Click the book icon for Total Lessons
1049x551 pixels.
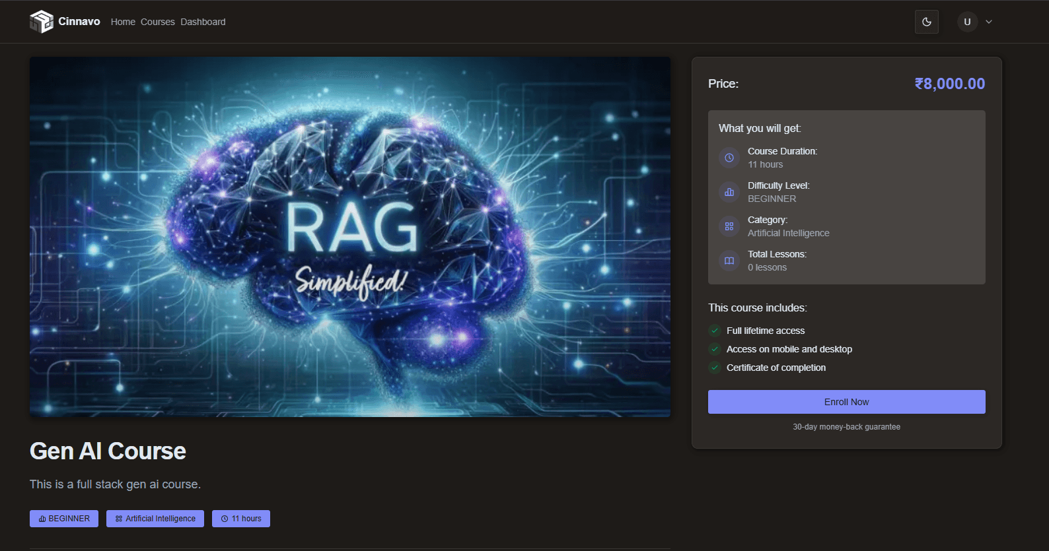[x=729, y=261]
